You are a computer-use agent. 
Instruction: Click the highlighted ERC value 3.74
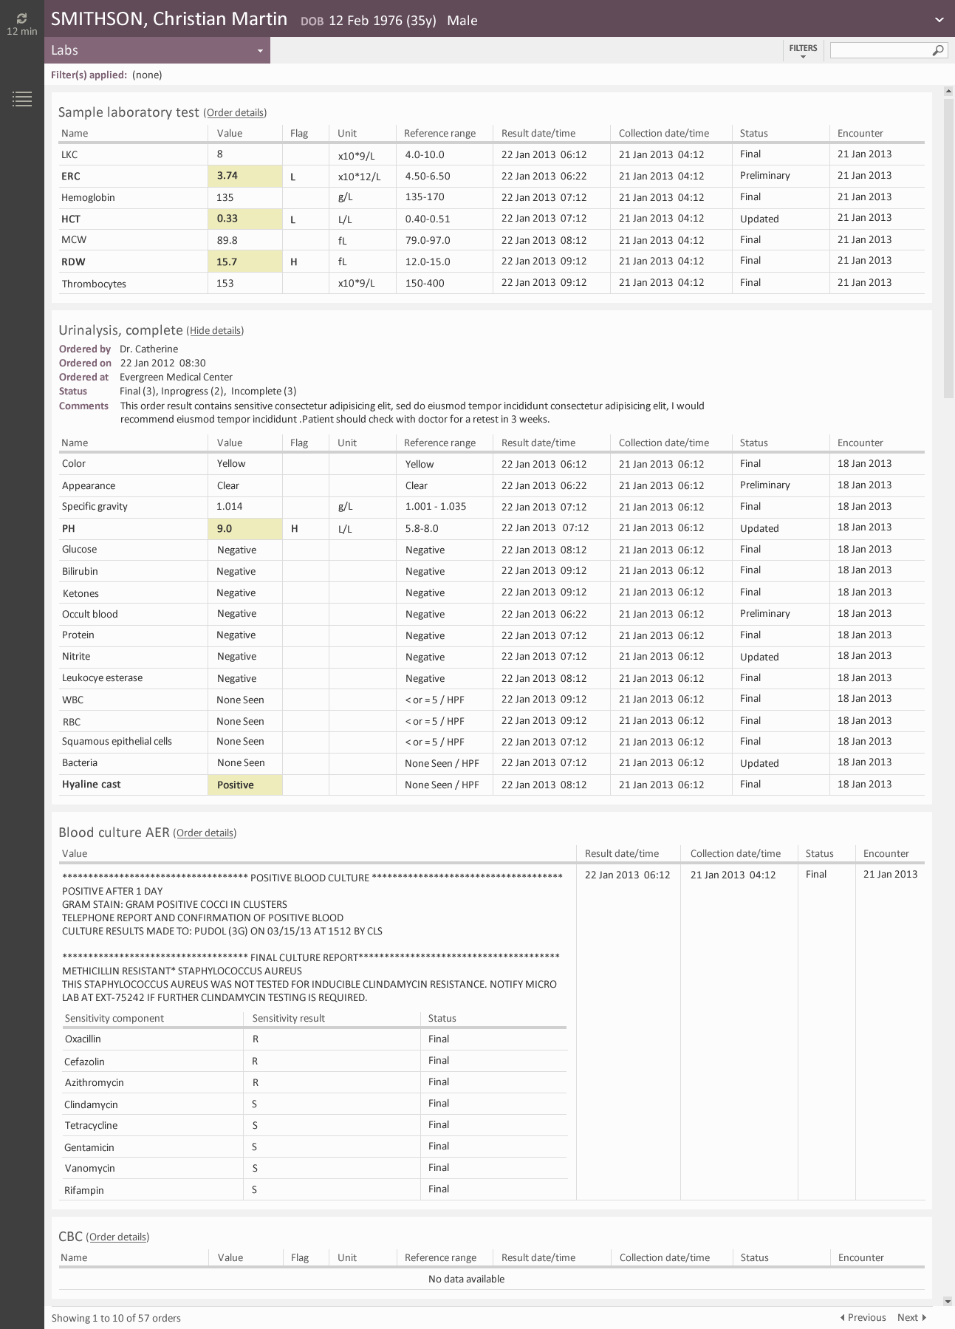tap(245, 176)
